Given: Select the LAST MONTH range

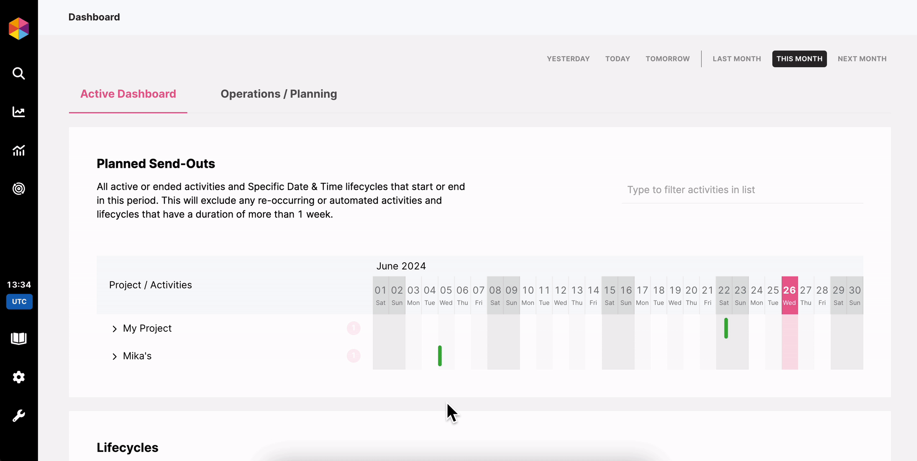Looking at the screenshot, I should pos(737,59).
